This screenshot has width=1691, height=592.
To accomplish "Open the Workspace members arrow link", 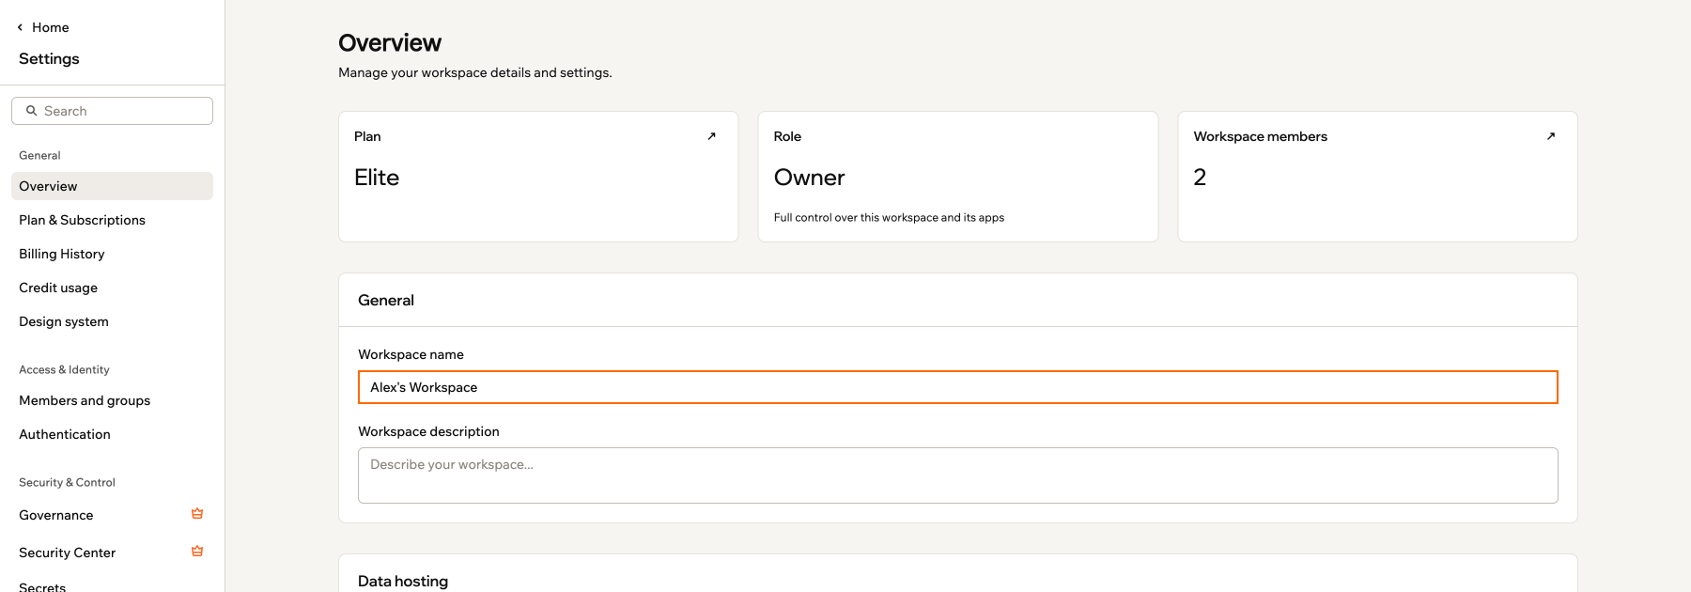I will (1551, 136).
